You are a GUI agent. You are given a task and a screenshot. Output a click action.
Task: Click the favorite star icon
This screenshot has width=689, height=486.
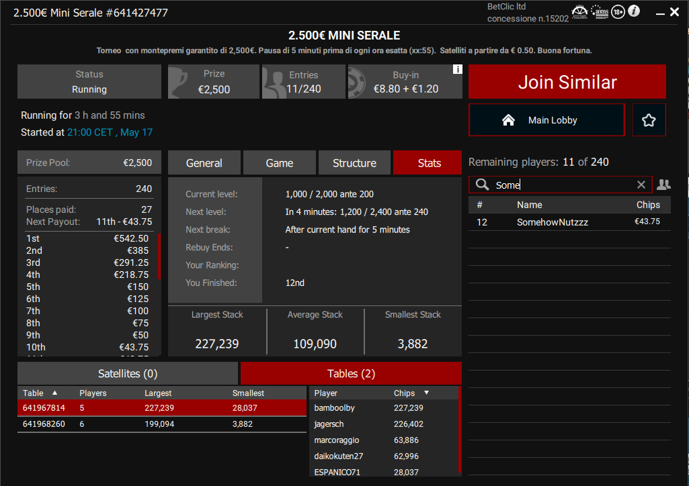click(649, 120)
